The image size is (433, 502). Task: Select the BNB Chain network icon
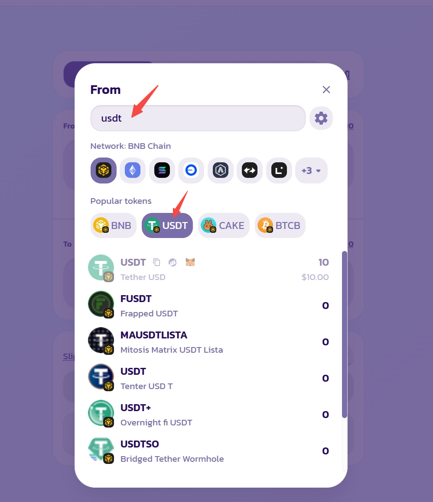[103, 171]
